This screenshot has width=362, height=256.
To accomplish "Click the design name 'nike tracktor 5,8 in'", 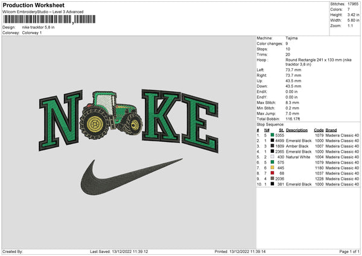I will (x=39, y=27).
